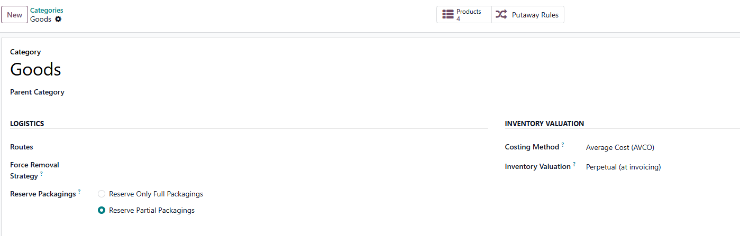This screenshot has height=236, width=740.
Task: Show help tooltip for Costing Method
Action: tap(563, 144)
